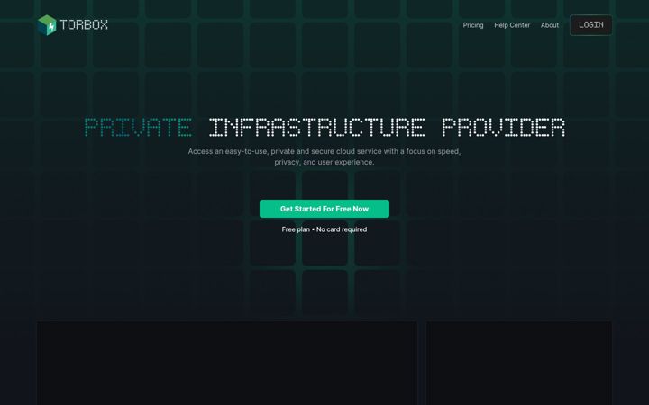Click the INFRASTRUCTURE heading word
Screen dimensions: 649x405
[x=316, y=127]
